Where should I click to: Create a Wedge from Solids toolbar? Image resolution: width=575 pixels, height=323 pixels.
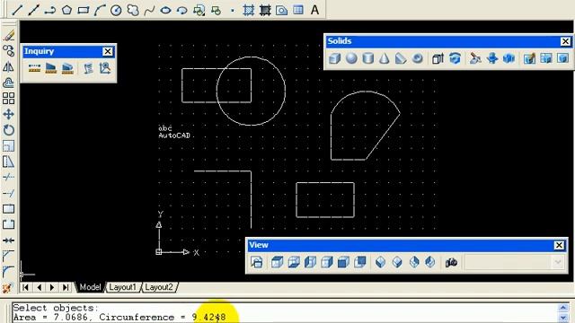tap(401, 58)
